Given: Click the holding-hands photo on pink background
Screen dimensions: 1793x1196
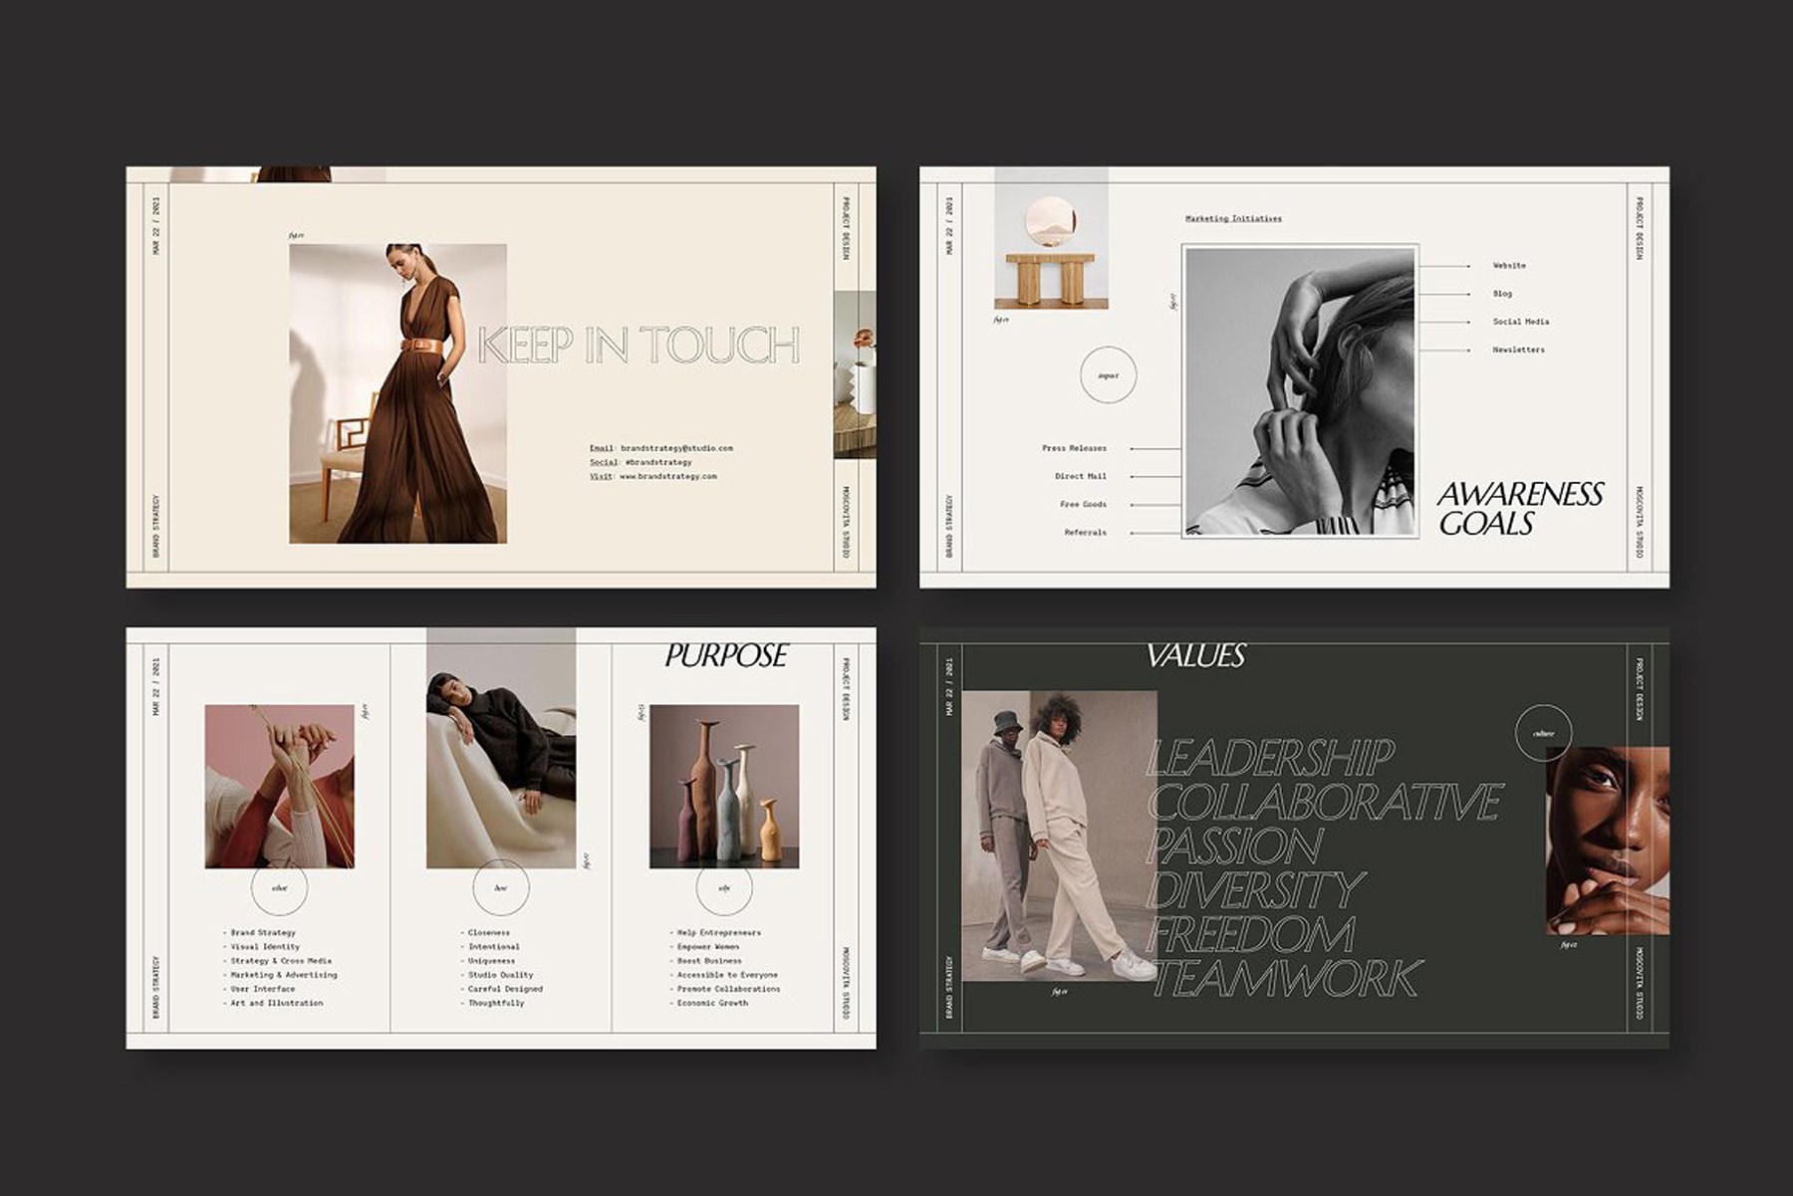Looking at the screenshot, I should [279, 787].
